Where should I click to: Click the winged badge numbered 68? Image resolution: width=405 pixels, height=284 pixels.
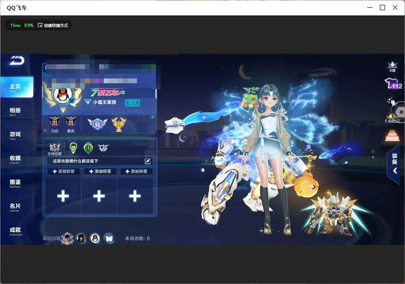pyautogui.click(x=97, y=124)
